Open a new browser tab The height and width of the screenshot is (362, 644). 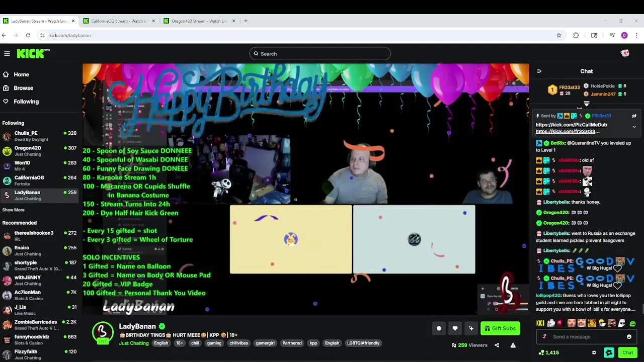click(x=246, y=21)
